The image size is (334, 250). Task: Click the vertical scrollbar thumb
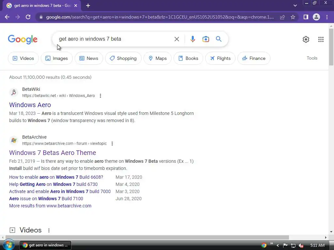(x=331, y=47)
